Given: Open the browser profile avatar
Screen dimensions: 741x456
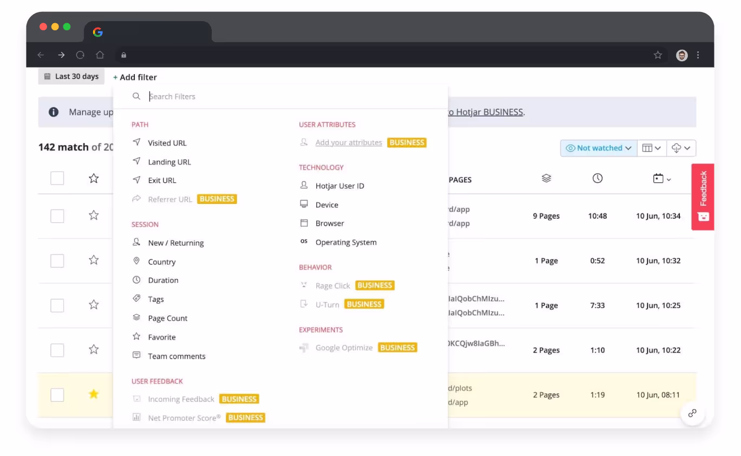Looking at the screenshot, I should coord(682,55).
